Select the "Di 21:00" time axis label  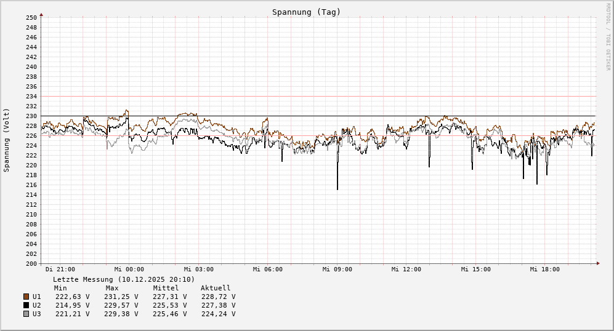click(x=60, y=269)
